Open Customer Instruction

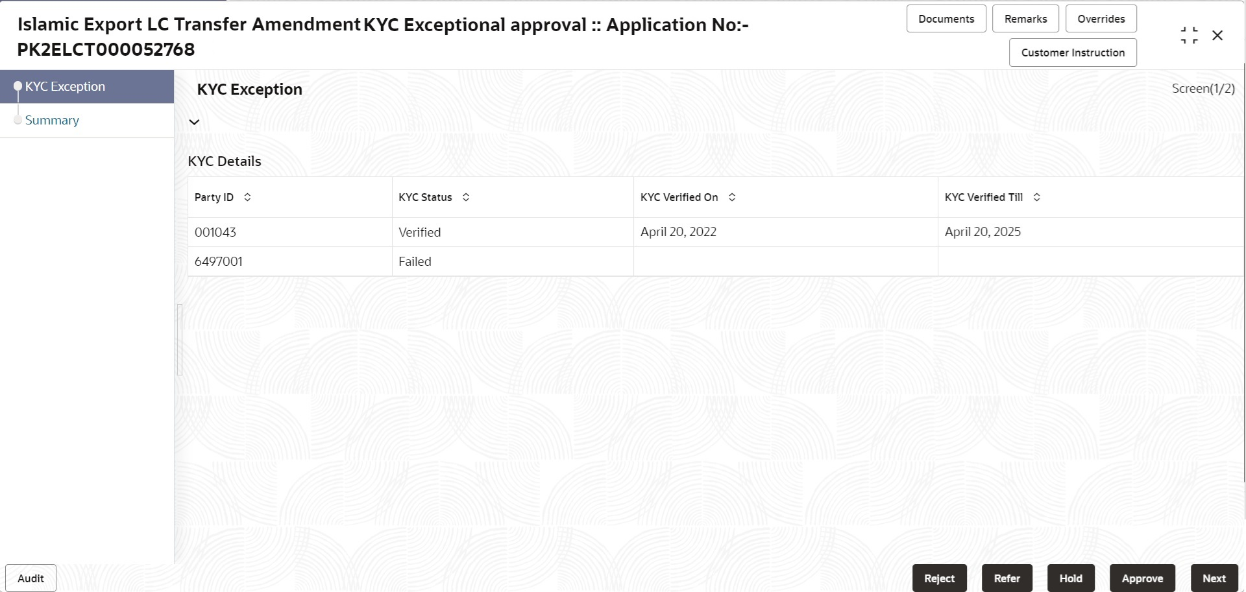click(1072, 53)
